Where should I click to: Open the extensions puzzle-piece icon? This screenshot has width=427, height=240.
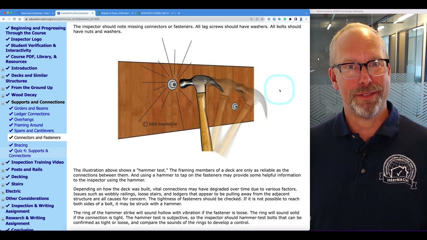click(290, 19)
